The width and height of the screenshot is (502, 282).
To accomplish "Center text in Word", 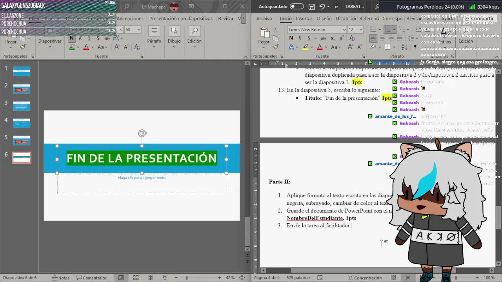I will coord(382,38).
